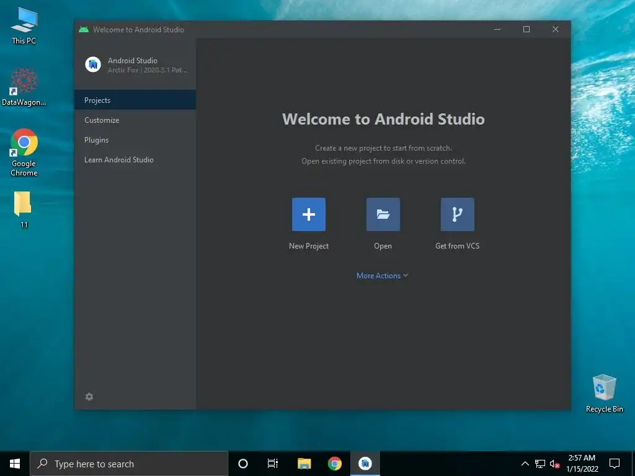Click Arctic Fox version text

[x=148, y=70]
